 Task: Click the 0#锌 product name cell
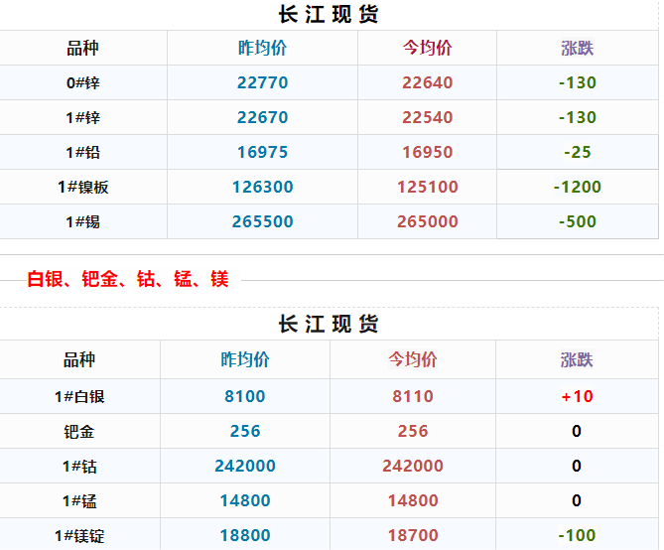[x=82, y=83]
